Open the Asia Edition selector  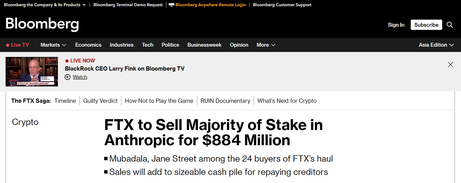pos(437,45)
